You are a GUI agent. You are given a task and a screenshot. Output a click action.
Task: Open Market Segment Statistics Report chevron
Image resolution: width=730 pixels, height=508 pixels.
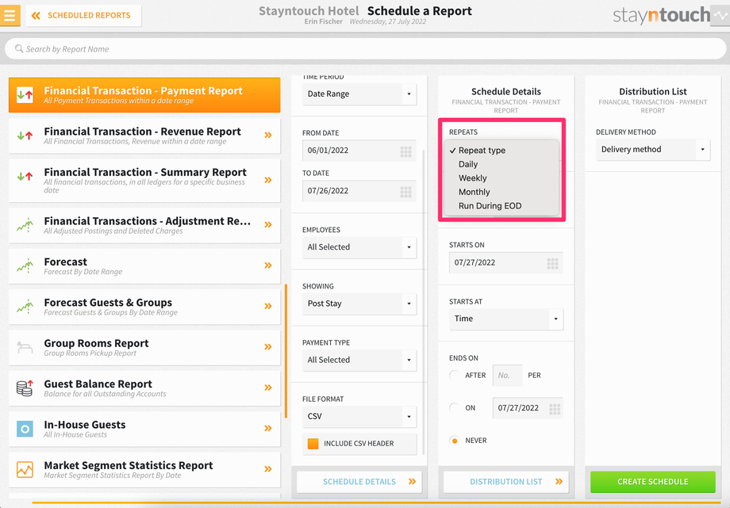click(x=268, y=469)
